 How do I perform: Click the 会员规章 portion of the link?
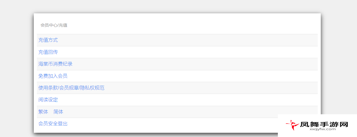point(68,88)
